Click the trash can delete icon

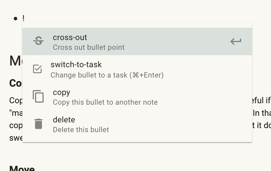click(38, 124)
